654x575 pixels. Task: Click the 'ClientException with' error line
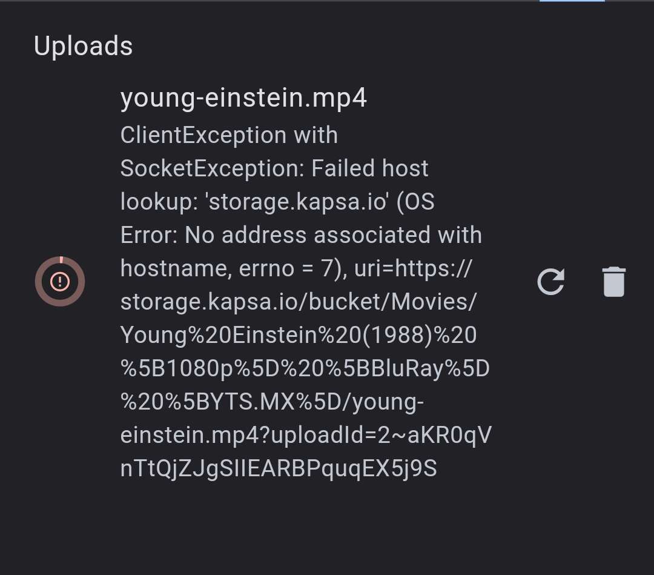pyautogui.click(x=229, y=135)
